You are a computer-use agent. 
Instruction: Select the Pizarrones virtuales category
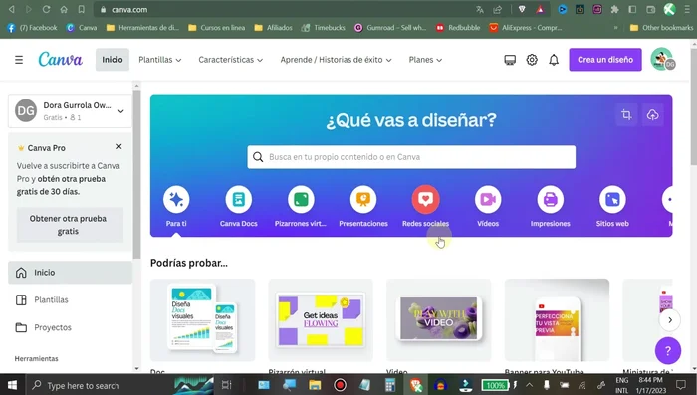click(x=301, y=207)
